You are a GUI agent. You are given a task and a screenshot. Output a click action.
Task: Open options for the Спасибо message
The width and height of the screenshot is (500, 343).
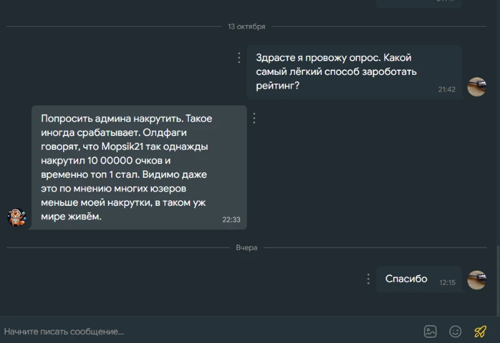368,279
